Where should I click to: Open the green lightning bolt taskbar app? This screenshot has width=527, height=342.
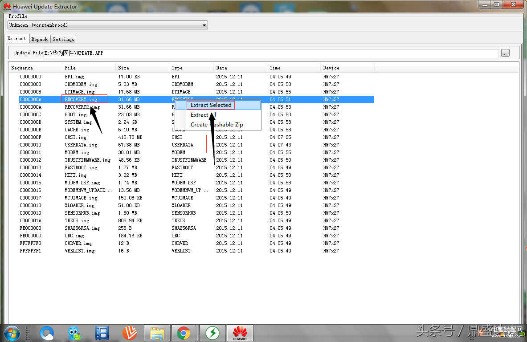pos(212,333)
